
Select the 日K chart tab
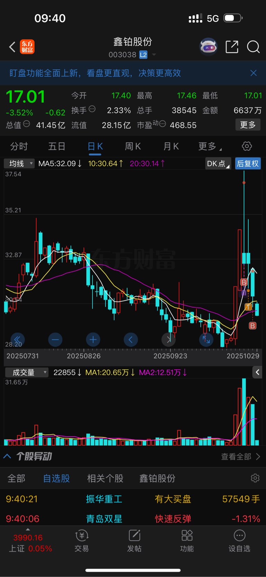95,147
